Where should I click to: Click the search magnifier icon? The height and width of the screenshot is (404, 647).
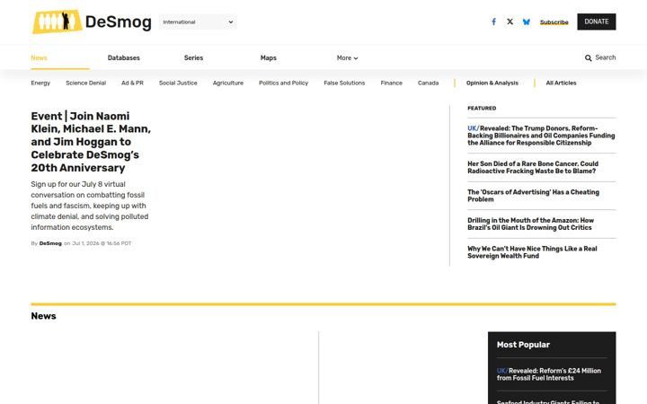coord(588,58)
